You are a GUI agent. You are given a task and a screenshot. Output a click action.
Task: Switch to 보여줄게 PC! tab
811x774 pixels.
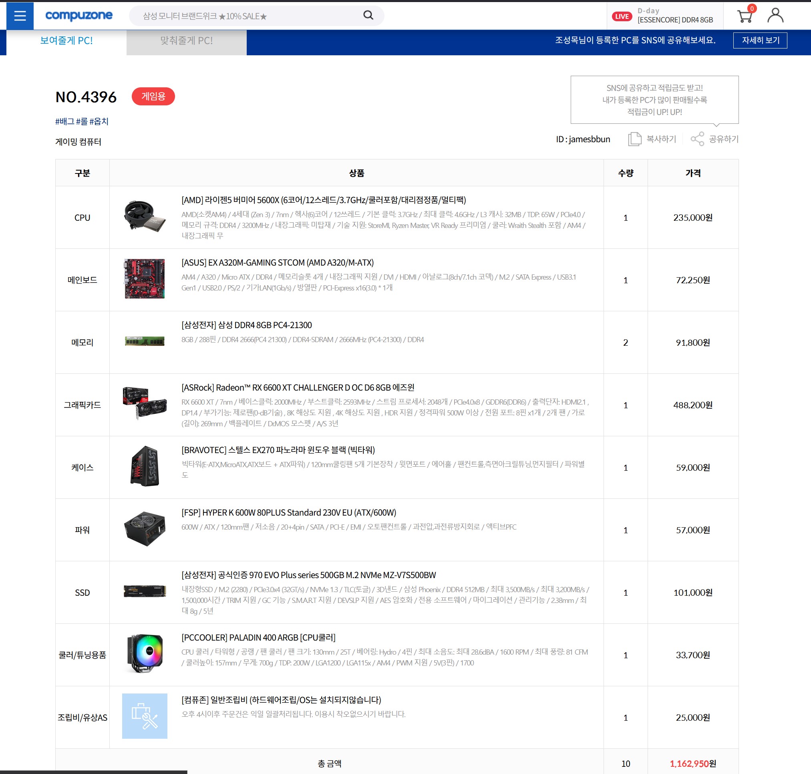click(x=66, y=41)
